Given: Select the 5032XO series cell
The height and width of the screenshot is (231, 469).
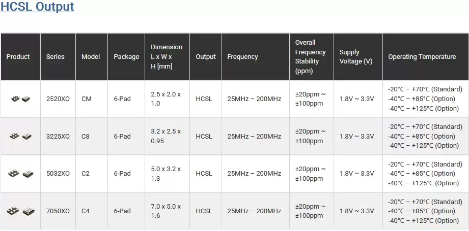Looking at the screenshot, I should pyautogui.click(x=58, y=174).
